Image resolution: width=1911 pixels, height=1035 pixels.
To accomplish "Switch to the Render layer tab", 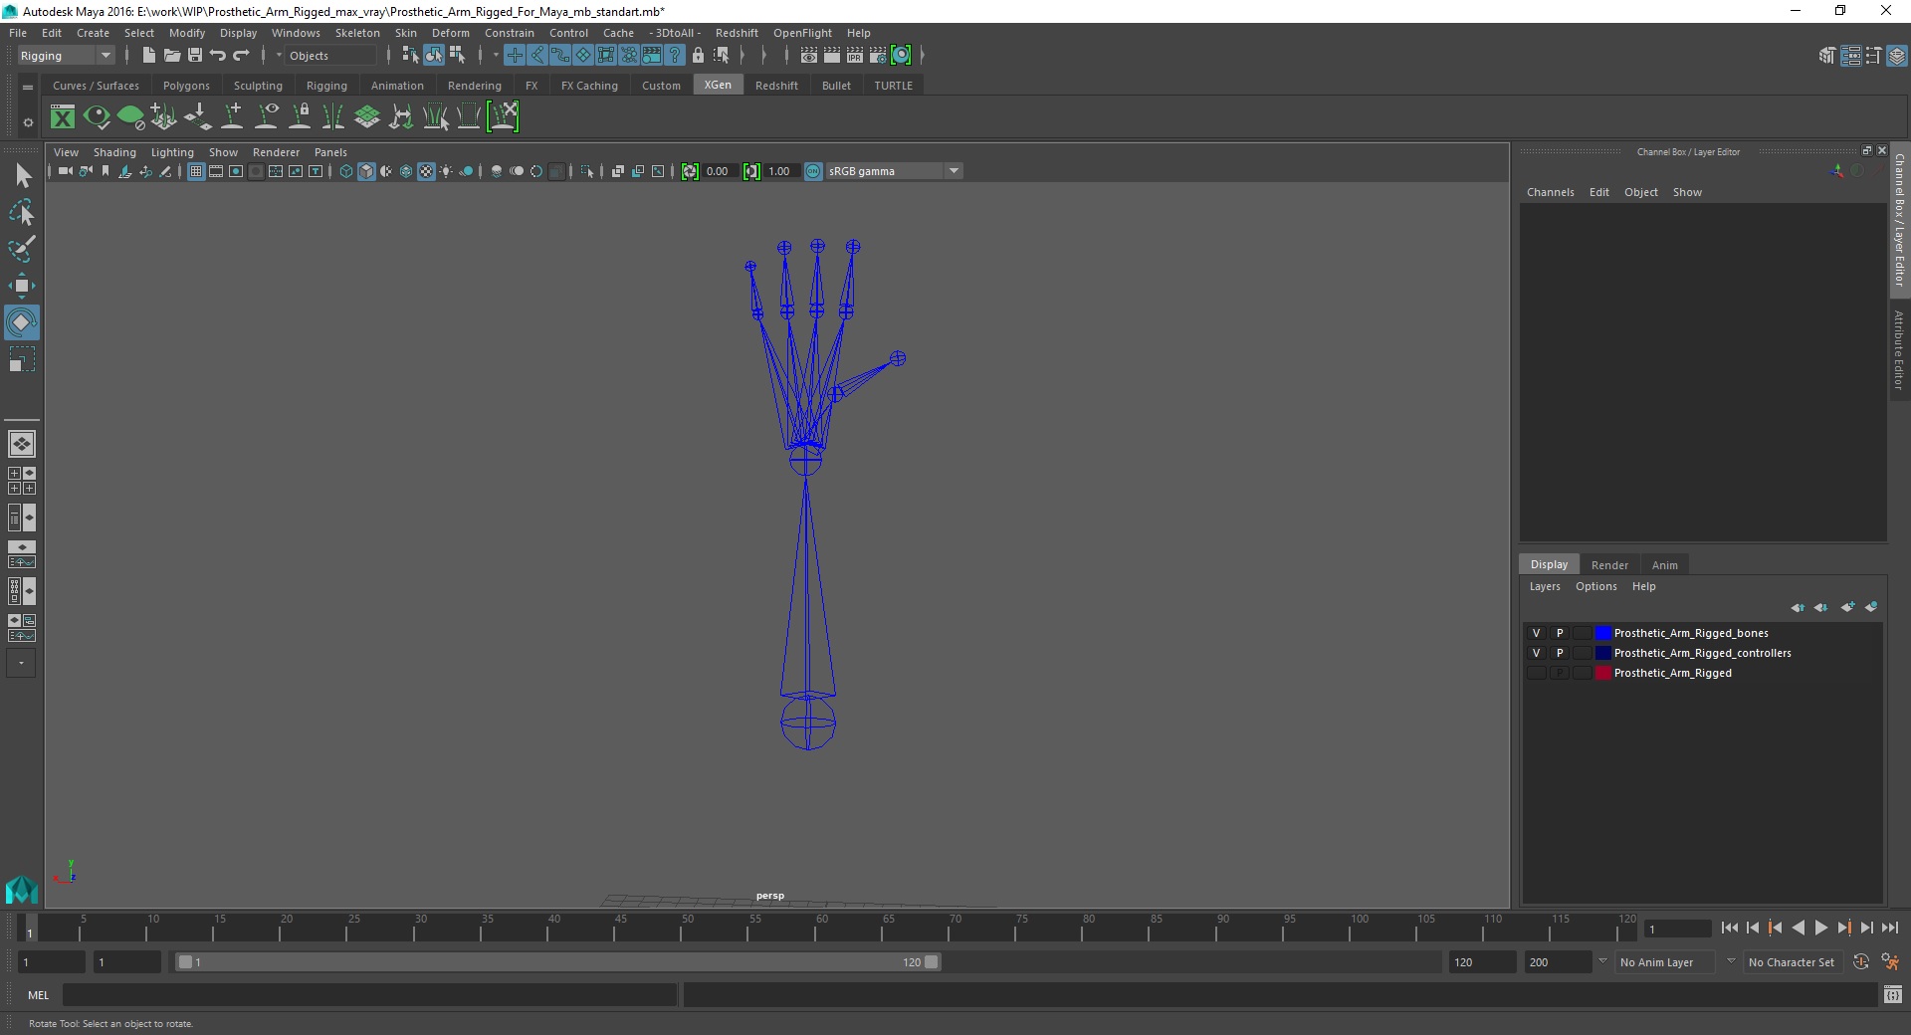I will point(1609,565).
